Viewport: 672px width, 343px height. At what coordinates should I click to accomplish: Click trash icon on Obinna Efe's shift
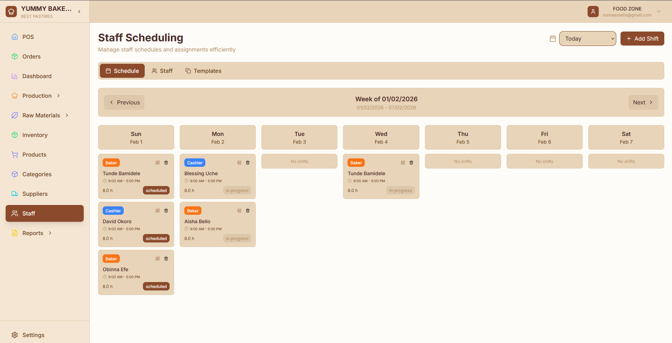click(166, 259)
